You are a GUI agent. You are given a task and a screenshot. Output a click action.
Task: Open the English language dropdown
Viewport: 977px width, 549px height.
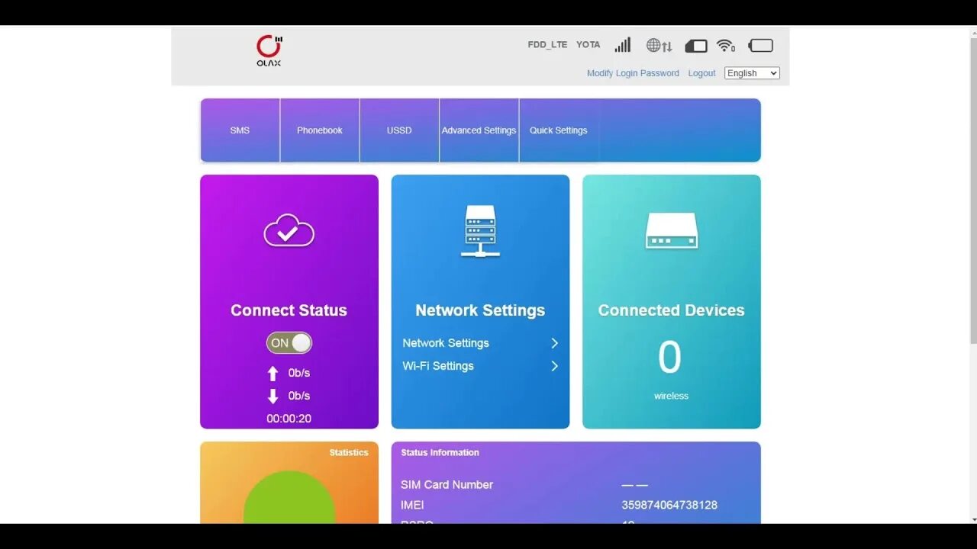tap(752, 73)
